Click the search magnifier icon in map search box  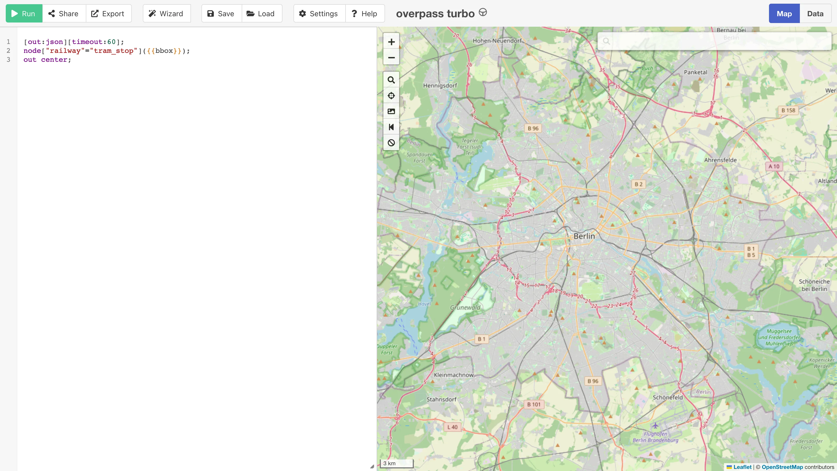pyautogui.click(x=606, y=41)
